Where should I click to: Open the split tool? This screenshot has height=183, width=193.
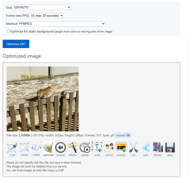click(x=146, y=149)
